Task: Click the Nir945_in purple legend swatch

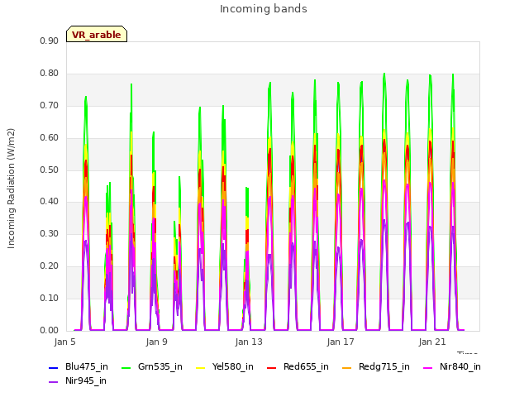Action: tap(53, 382)
